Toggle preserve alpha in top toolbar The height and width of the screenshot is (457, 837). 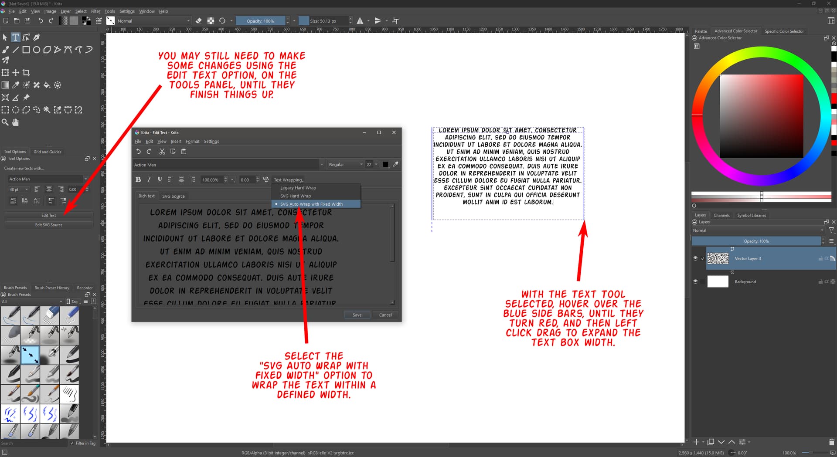click(x=211, y=20)
